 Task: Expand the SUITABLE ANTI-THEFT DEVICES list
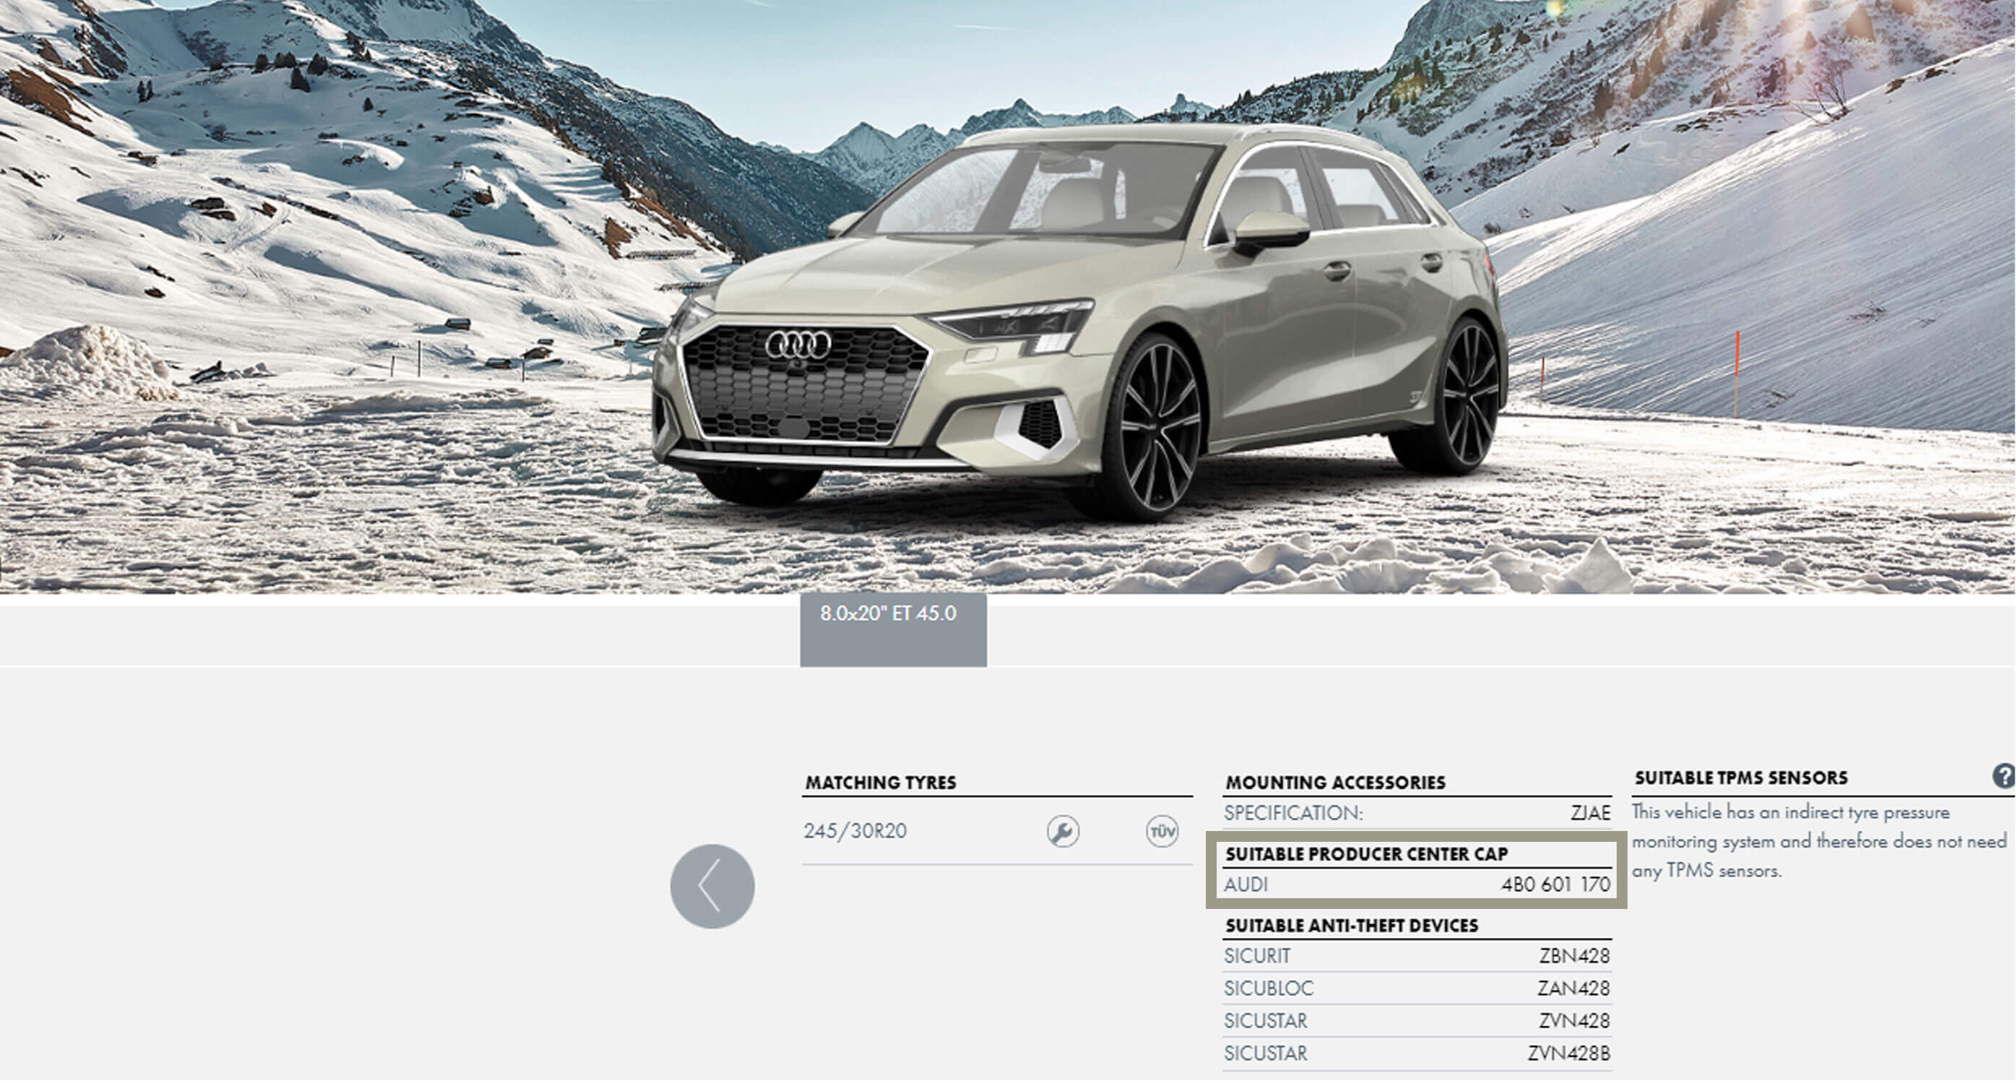1352,926
